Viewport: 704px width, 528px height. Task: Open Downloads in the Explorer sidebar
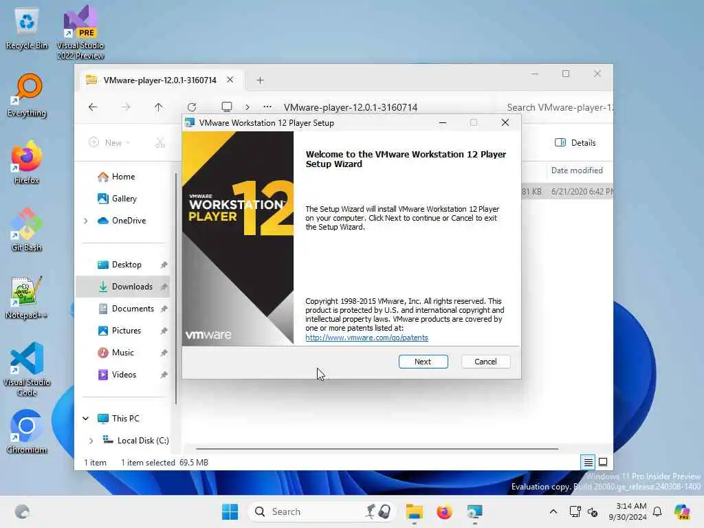point(123,287)
